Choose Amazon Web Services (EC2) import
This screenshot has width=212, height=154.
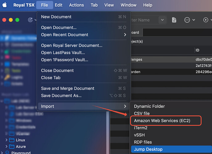pos(162,121)
